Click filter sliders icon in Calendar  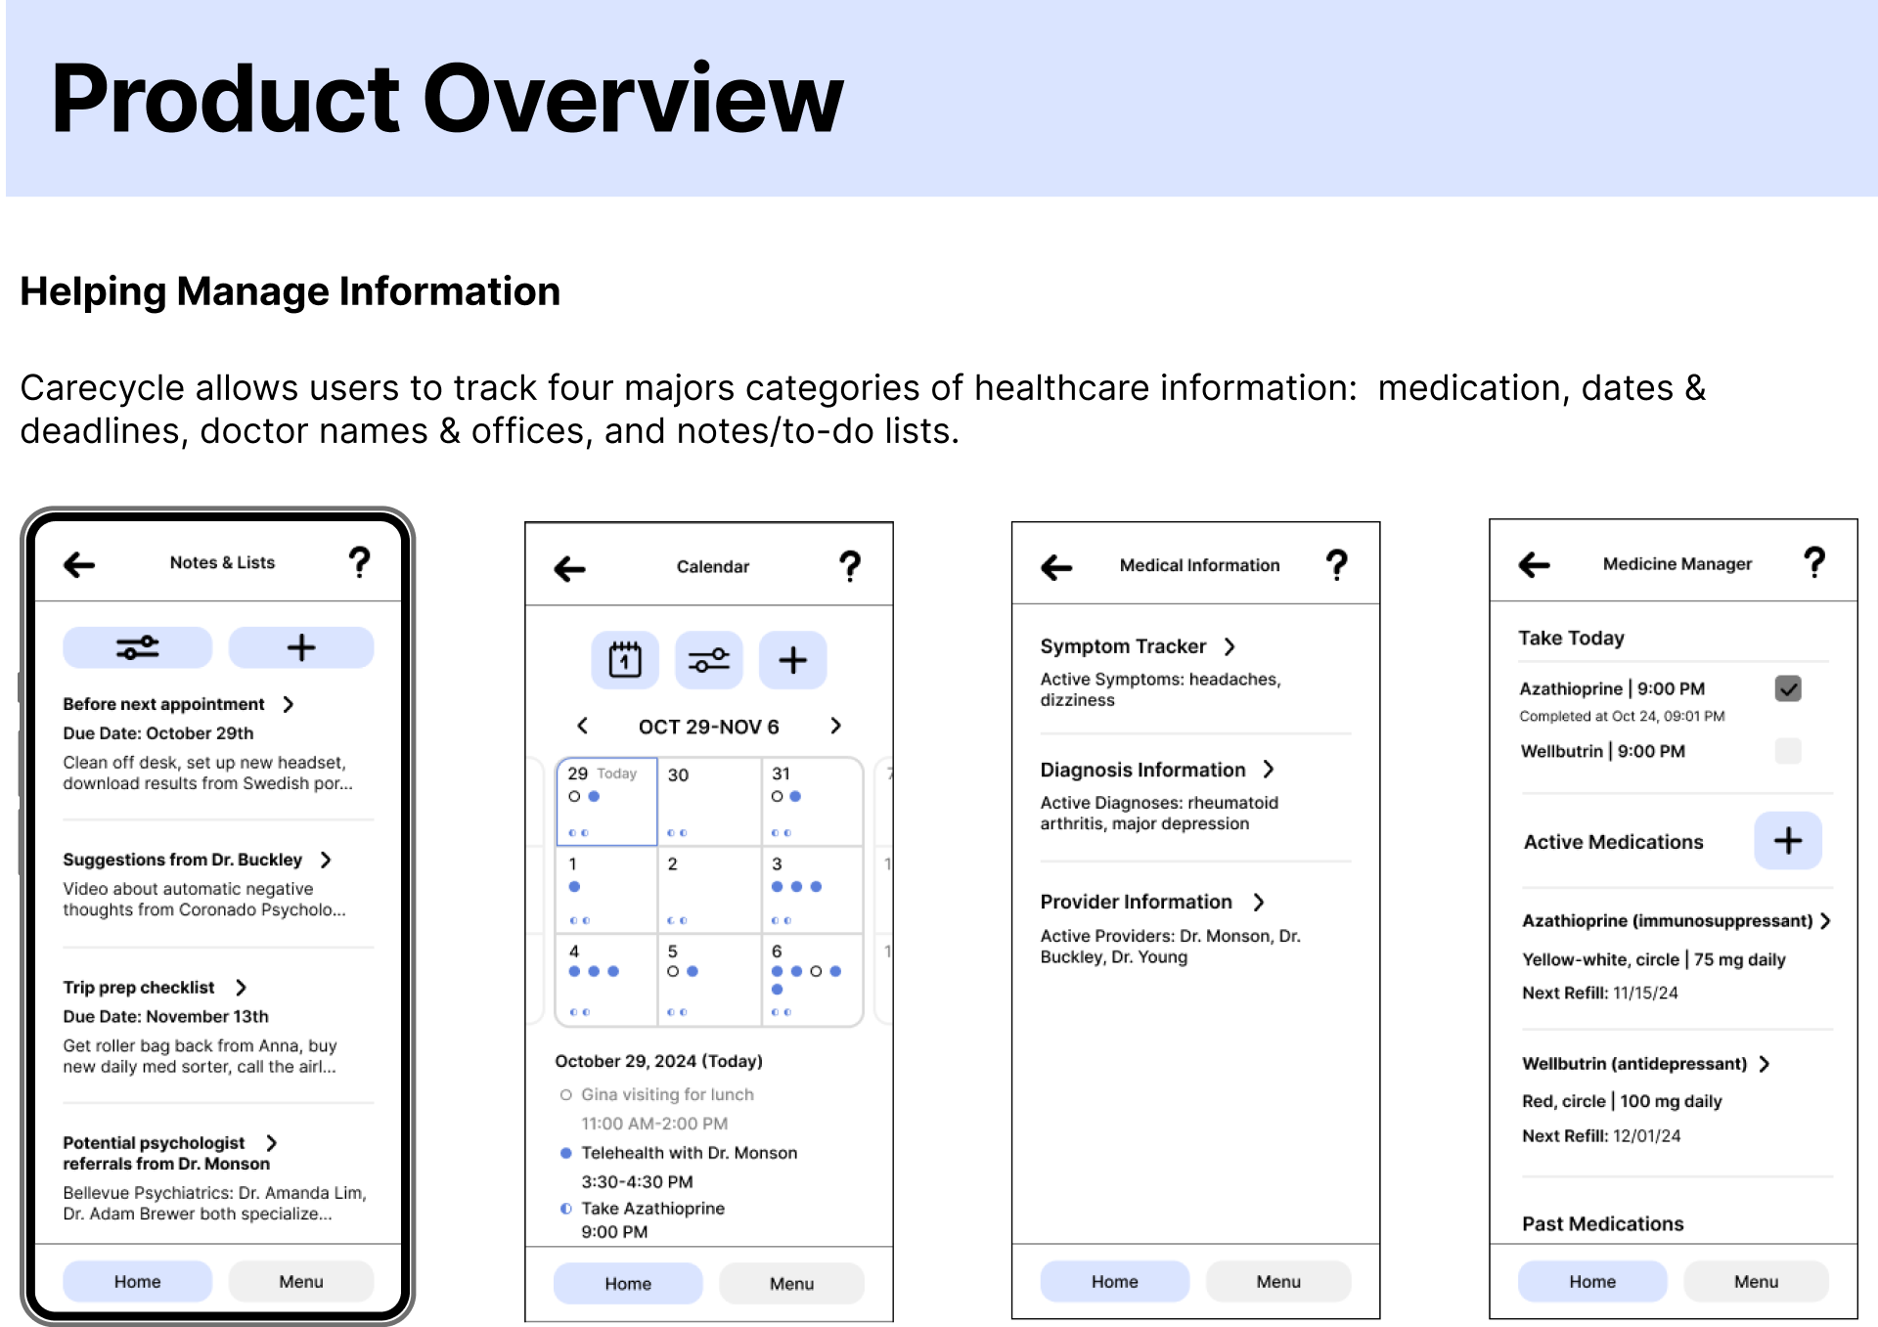click(709, 660)
